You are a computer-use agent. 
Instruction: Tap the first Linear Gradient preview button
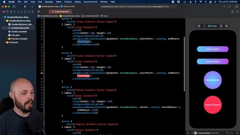click(x=213, y=49)
